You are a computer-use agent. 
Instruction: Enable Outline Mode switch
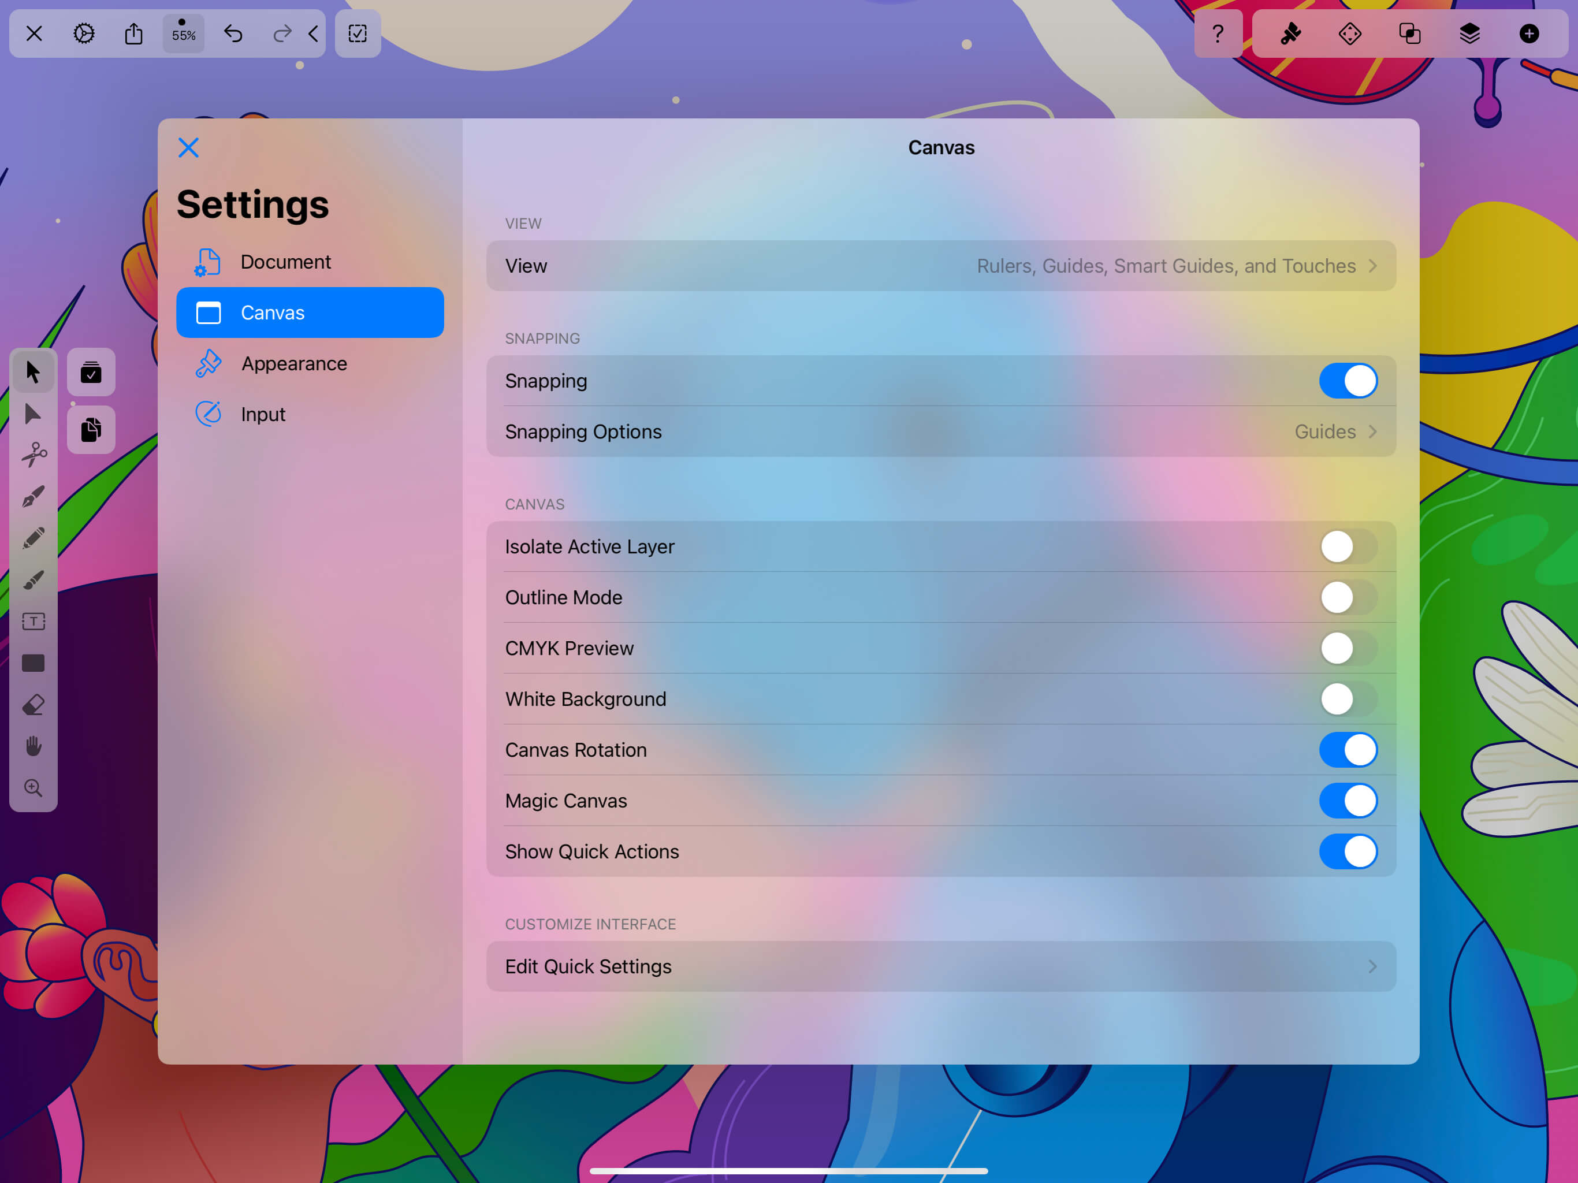tap(1347, 597)
